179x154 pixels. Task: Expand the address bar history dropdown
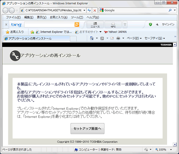tap(84, 10)
